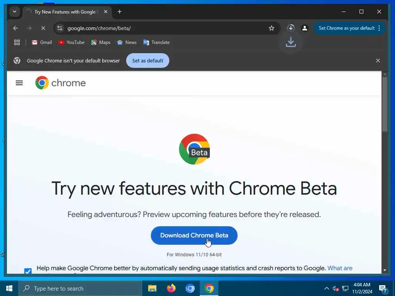Click the address bar URL field

[166, 28]
